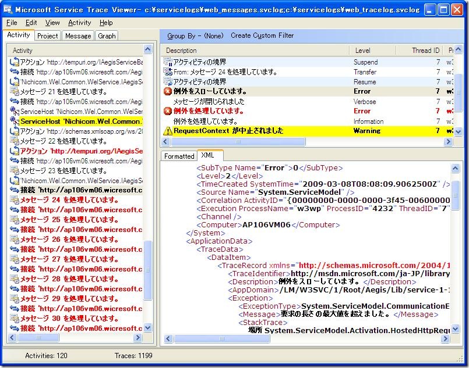Switch to the Project tab
Screen dimensions: 469x368
(x=48, y=36)
